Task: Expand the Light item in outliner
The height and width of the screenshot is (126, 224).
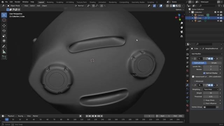Action: [x=192, y=21]
